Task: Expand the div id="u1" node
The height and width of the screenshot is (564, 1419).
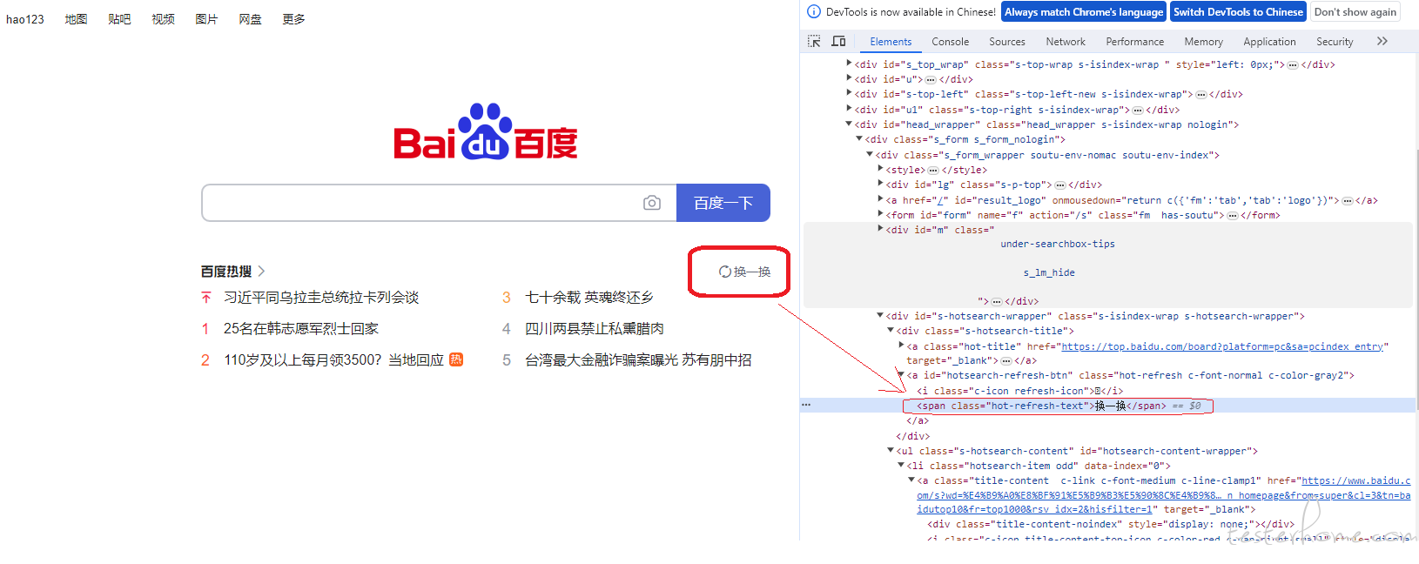Action: tap(849, 109)
